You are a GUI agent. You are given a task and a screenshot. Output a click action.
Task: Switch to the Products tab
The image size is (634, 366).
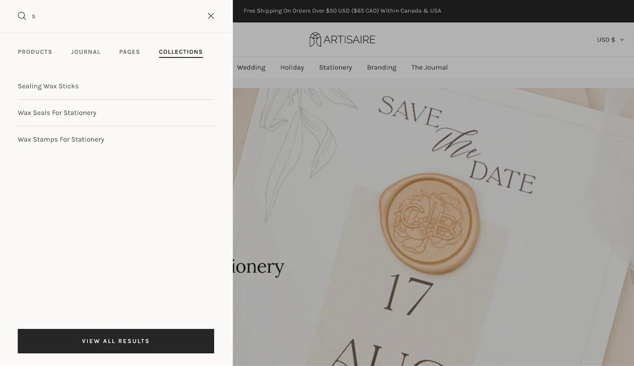coord(35,52)
